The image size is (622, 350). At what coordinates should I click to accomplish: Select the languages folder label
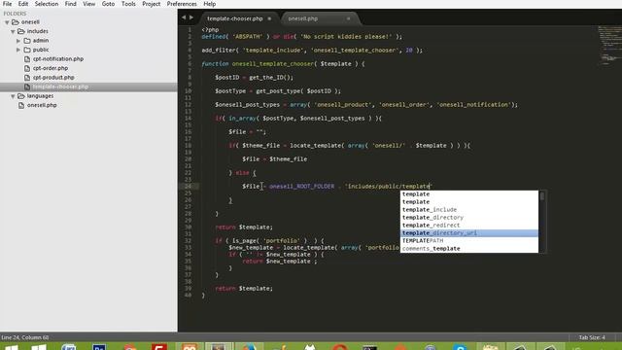(40, 96)
